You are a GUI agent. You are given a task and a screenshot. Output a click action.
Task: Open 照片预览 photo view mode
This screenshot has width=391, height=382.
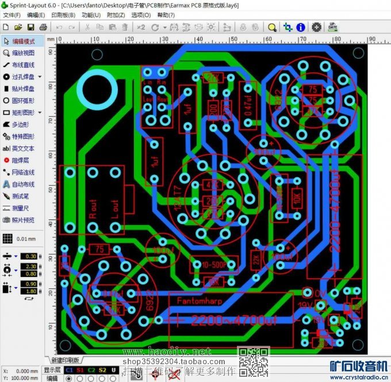20,220
